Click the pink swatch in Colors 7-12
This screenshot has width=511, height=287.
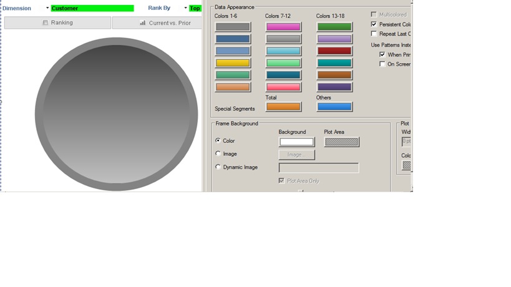[283, 87]
